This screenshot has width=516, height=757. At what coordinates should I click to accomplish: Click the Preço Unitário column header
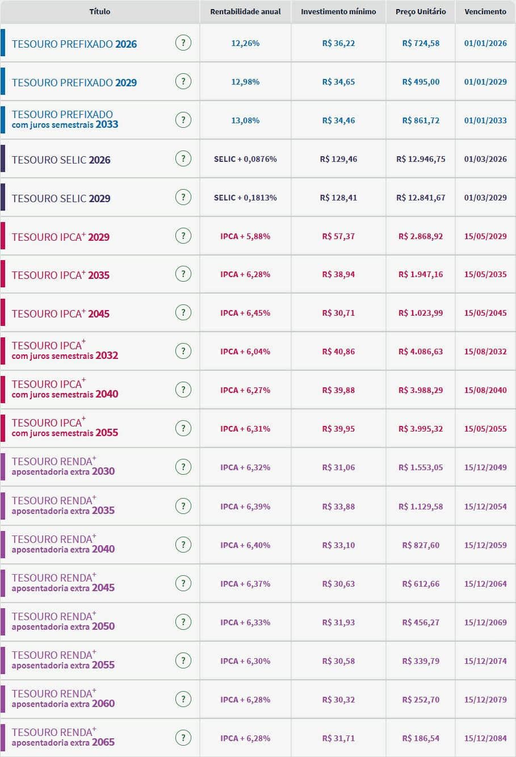tap(421, 11)
